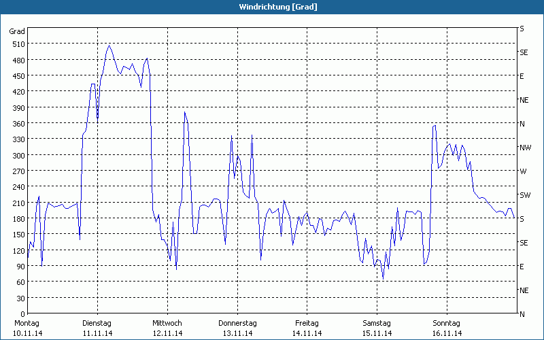
Task: Click the 'SW' compass label
Action: click(525, 195)
